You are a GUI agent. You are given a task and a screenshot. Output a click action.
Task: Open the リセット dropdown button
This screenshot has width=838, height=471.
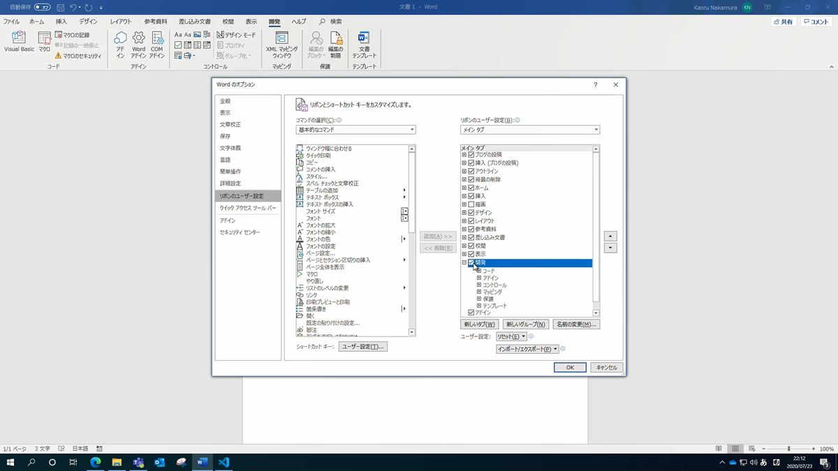[511, 336]
